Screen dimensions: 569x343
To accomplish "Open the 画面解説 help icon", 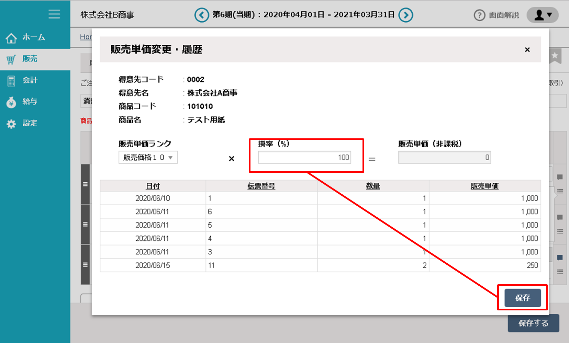I will tap(479, 15).
